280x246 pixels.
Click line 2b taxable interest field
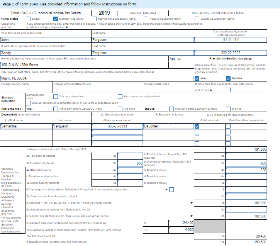click(x=246, y=156)
